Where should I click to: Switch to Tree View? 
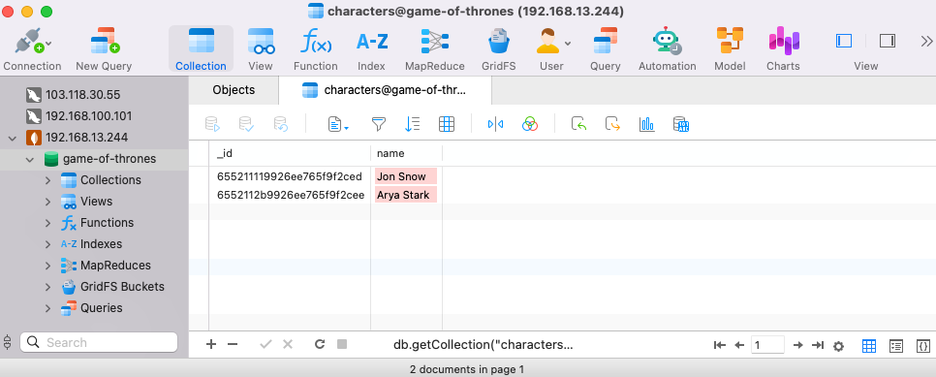coord(896,345)
